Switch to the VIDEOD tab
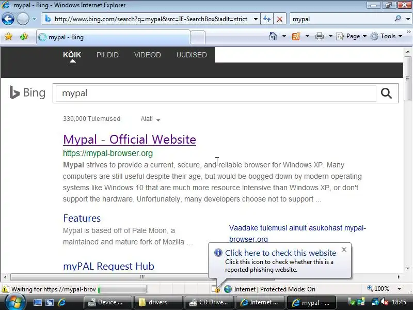 (147, 55)
